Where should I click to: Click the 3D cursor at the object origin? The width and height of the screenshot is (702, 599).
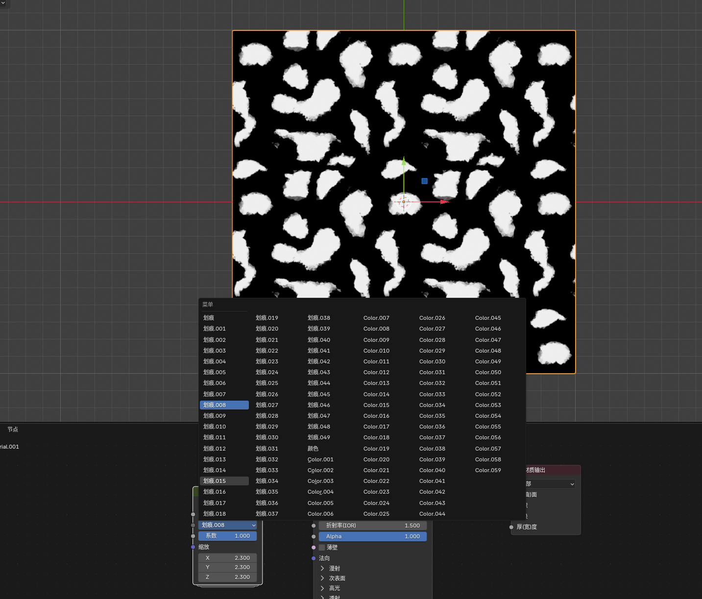pos(404,202)
